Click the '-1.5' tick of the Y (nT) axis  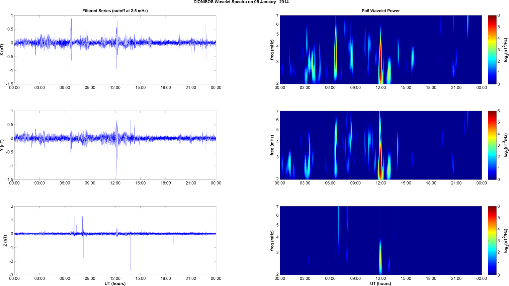pyautogui.click(x=10, y=180)
